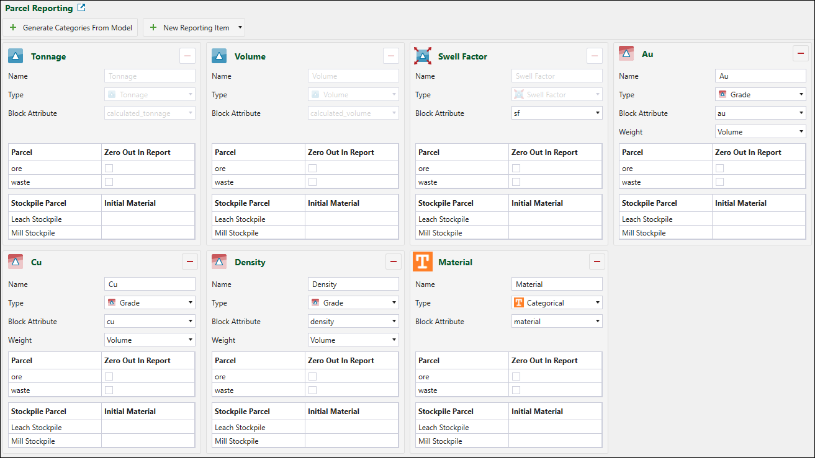Image resolution: width=815 pixels, height=458 pixels.
Task: Toggle Zero Out for ore in Density
Action: [312, 376]
